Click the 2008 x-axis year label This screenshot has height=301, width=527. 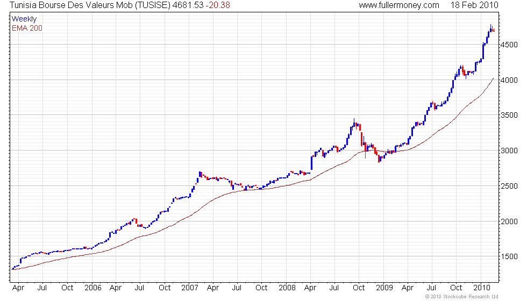(287, 288)
